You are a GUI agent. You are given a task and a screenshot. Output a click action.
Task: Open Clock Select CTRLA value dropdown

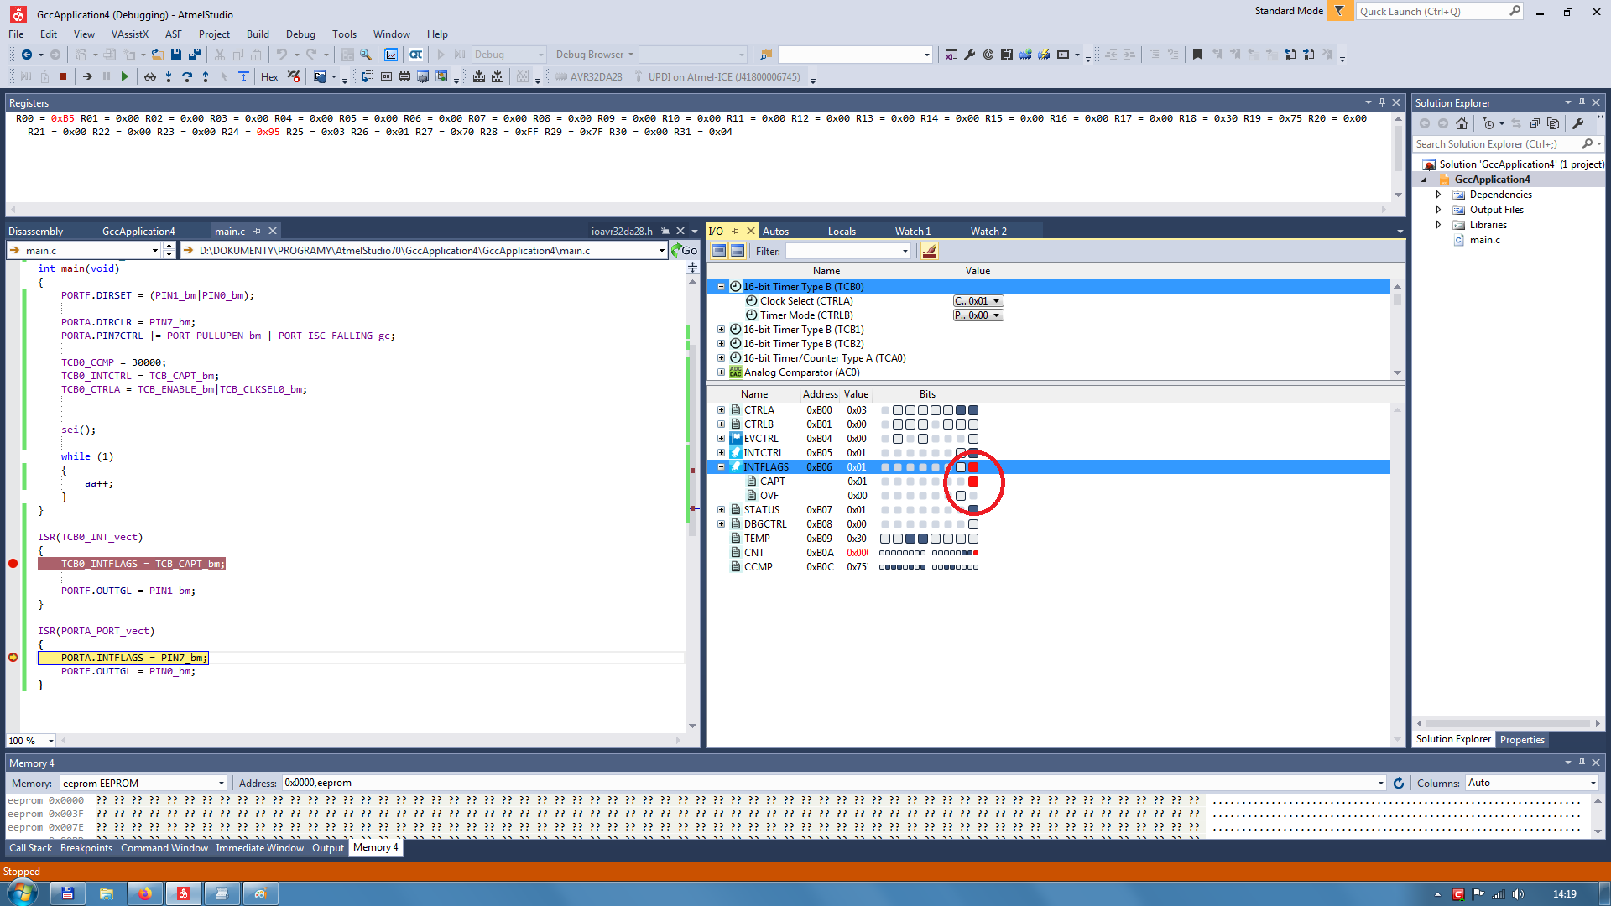(997, 301)
